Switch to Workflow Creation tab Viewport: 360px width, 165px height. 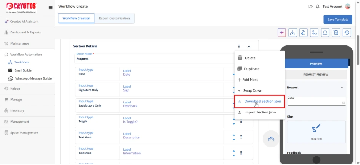pyautogui.click(x=76, y=18)
